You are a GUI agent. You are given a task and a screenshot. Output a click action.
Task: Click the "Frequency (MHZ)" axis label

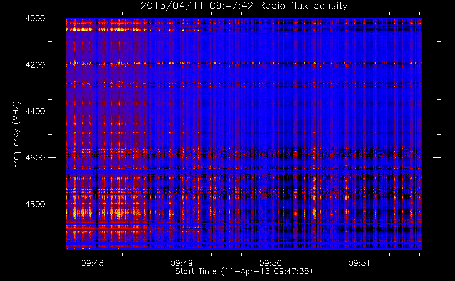point(16,135)
